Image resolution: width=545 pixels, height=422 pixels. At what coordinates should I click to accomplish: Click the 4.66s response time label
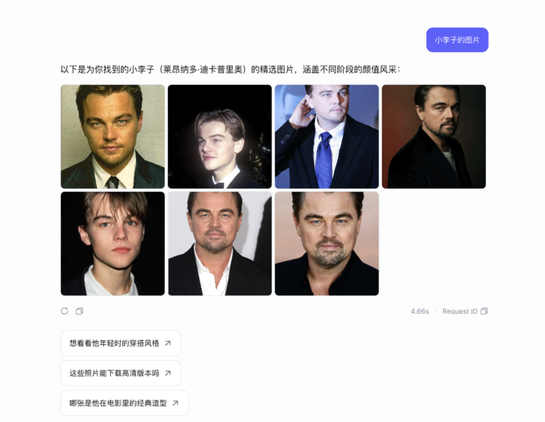click(x=420, y=311)
